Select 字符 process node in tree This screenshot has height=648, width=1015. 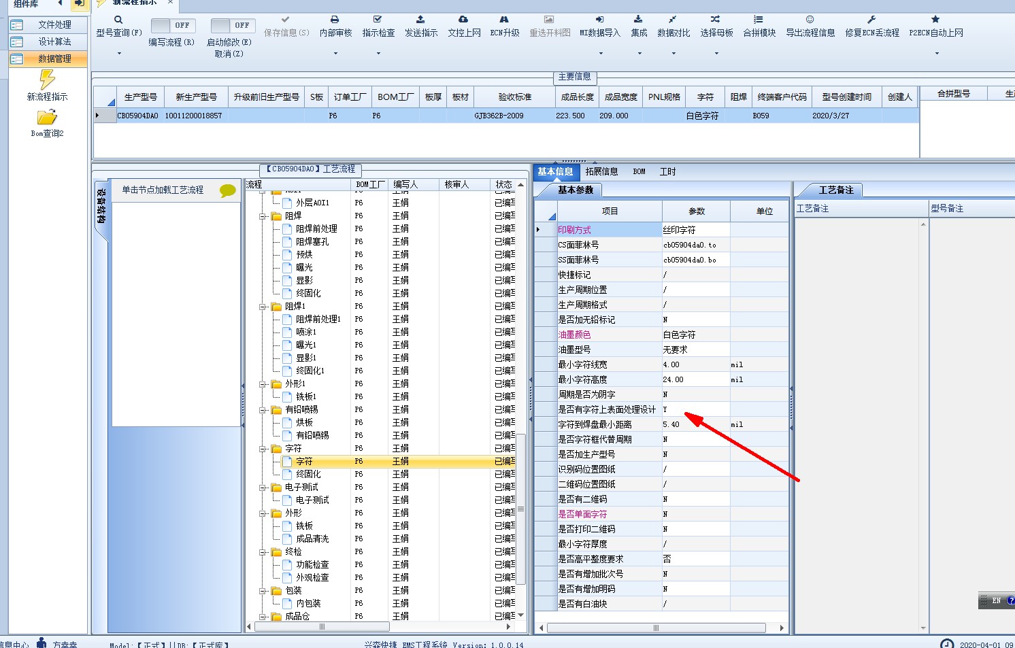pyautogui.click(x=304, y=462)
